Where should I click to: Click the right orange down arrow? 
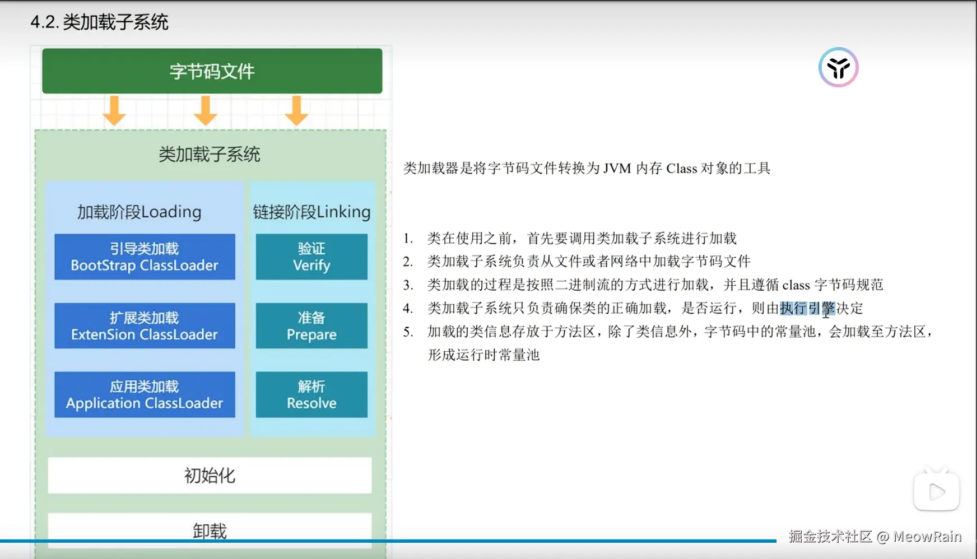click(296, 110)
